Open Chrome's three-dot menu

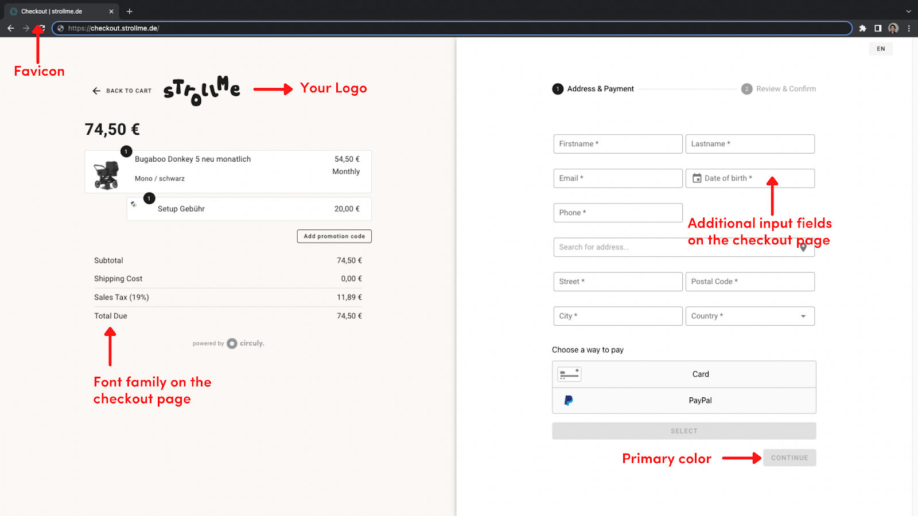pyautogui.click(x=908, y=28)
